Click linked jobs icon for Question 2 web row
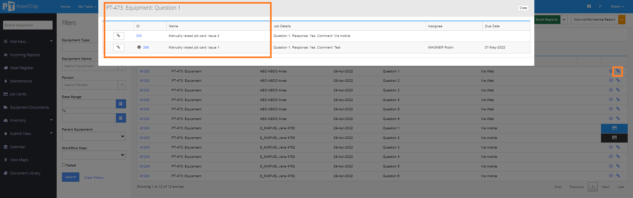This screenshot has height=198, width=633. tap(618, 80)
